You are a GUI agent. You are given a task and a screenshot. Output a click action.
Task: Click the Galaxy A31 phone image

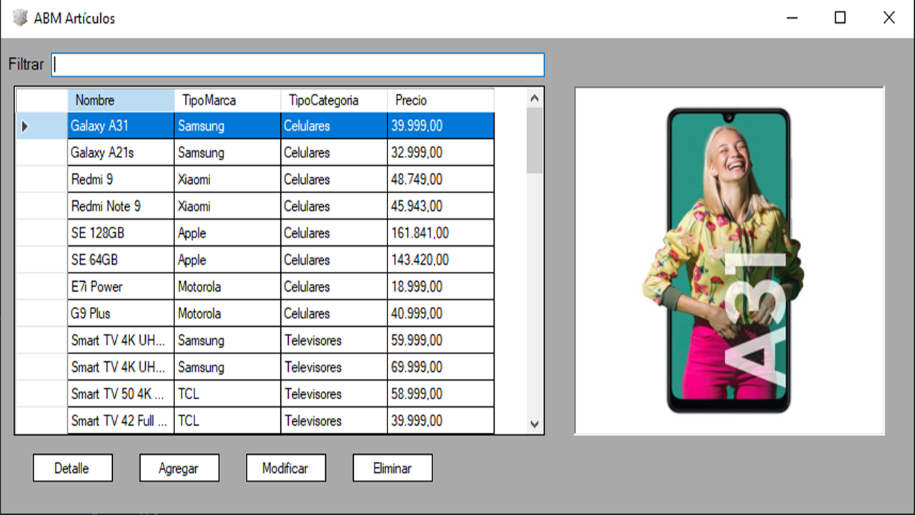click(729, 260)
